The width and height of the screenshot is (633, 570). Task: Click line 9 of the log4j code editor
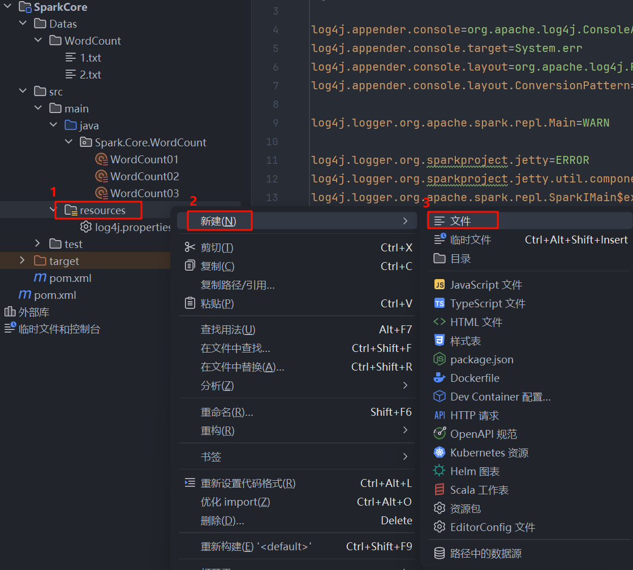[460, 123]
